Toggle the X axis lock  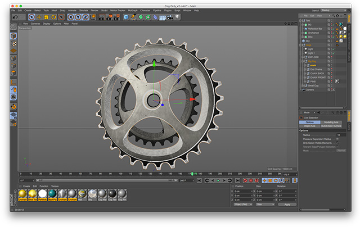click(x=70, y=17)
